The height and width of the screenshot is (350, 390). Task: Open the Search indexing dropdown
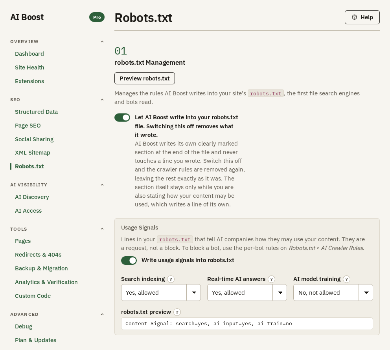click(161, 293)
